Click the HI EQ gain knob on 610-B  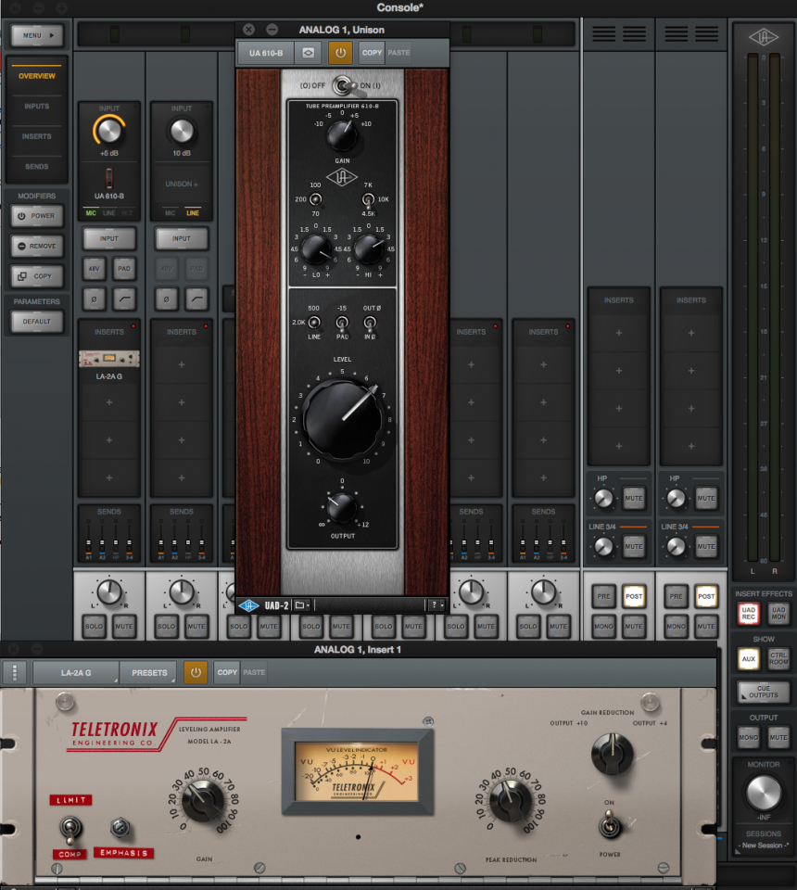tap(369, 249)
